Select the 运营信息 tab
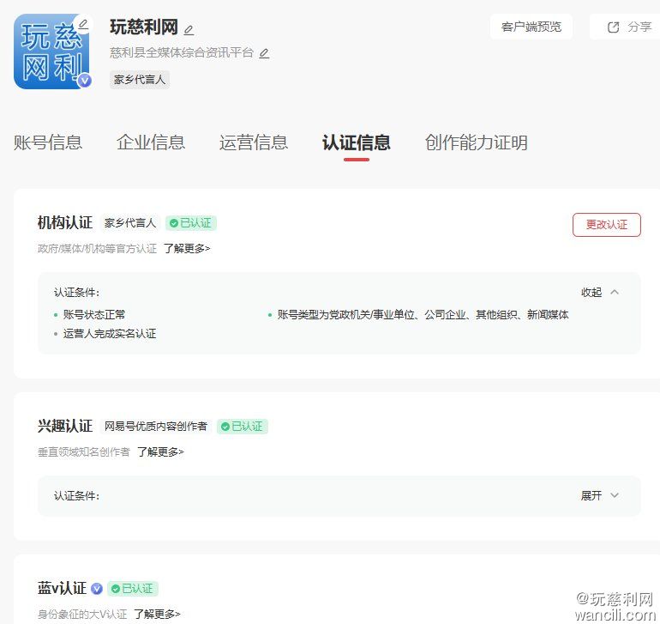 (x=254, y=142)
